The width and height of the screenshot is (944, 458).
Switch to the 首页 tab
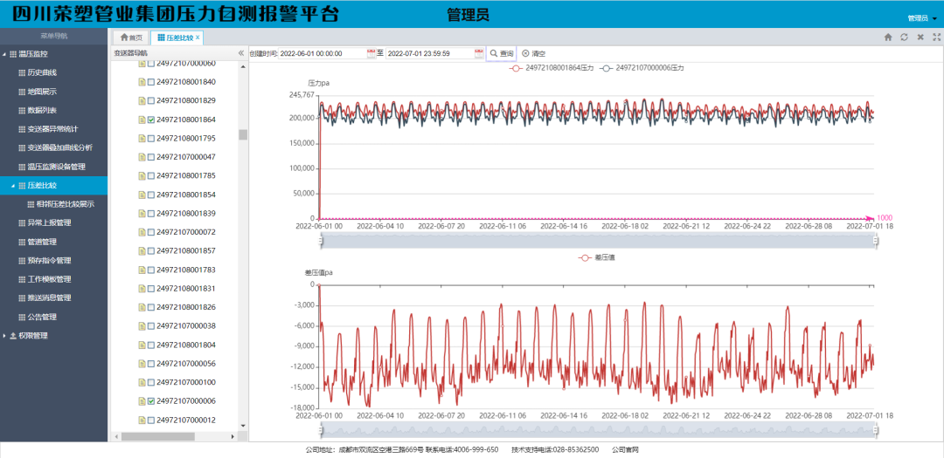click(x=131, y=38)
